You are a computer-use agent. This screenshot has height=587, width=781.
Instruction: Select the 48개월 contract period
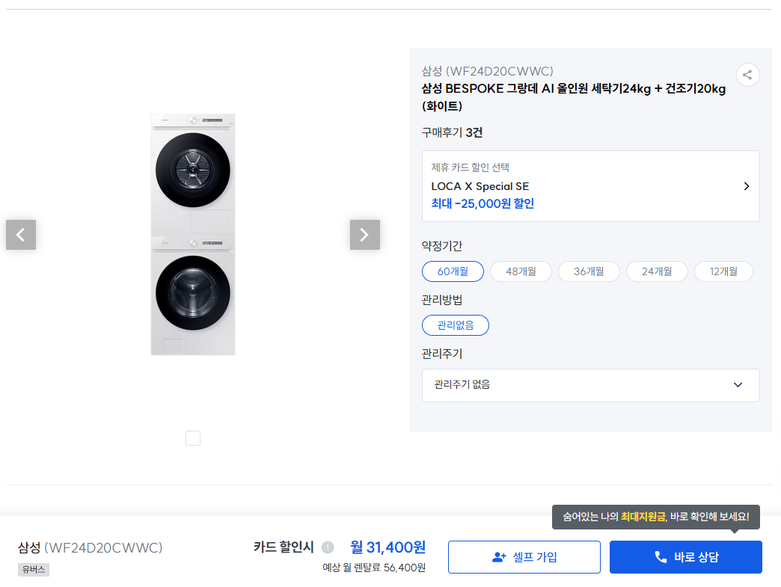click(x=521, y=271)
